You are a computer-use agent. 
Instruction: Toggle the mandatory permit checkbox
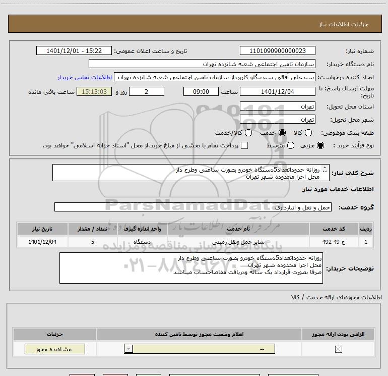pyautogui.click(x=338, y=349)
